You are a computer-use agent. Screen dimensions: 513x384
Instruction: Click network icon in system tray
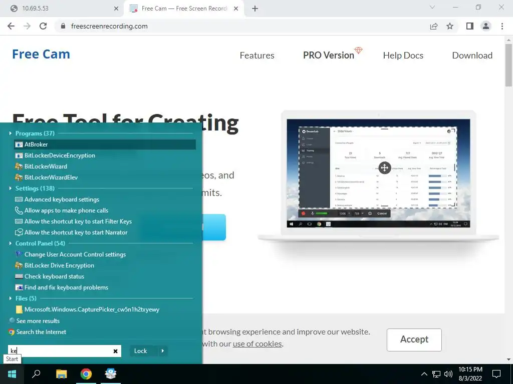(436, 374)
